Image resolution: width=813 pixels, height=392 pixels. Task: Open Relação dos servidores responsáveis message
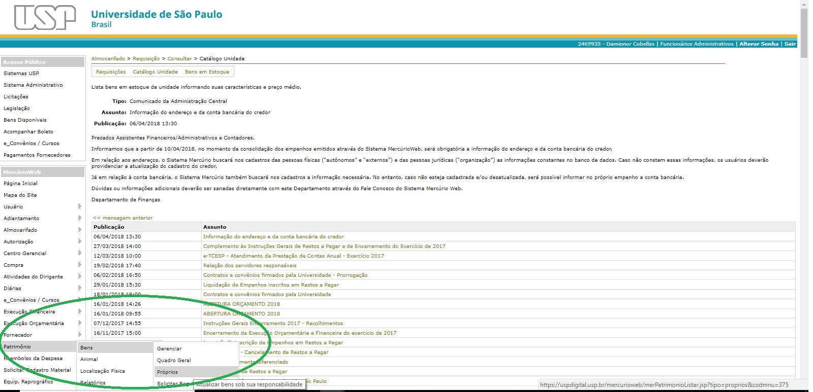[x=249, y=265]
